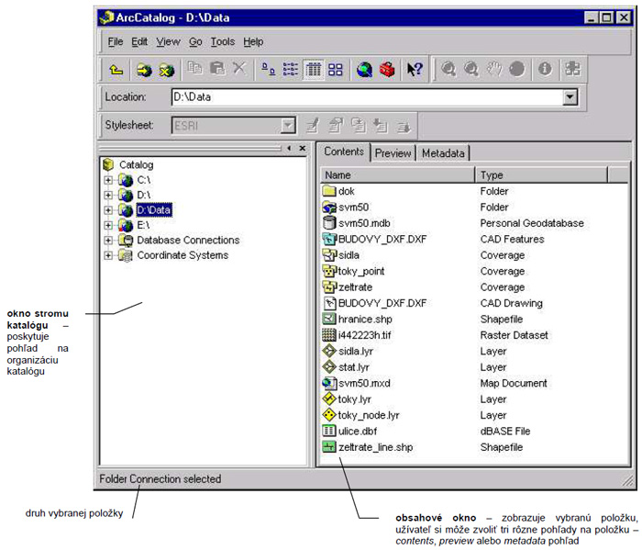The height and width of the screenshot is (550, 642).
Task: Switch to the Metadata tab
Action: pyautogui.click(x=443, y=153)
